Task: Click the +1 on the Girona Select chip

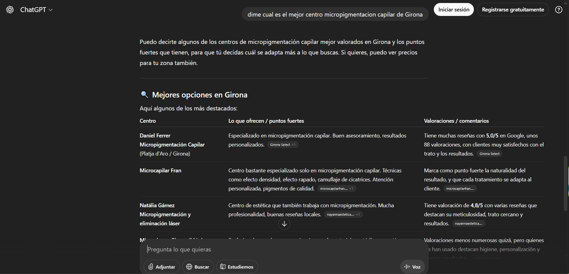Action: pyautogui.click(x=294, y=144)
